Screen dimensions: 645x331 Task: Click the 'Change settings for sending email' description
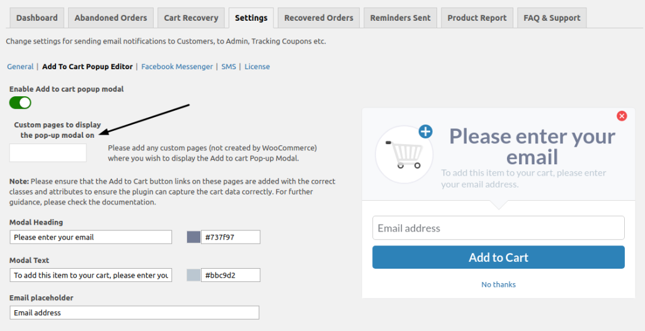click(166, 41)
